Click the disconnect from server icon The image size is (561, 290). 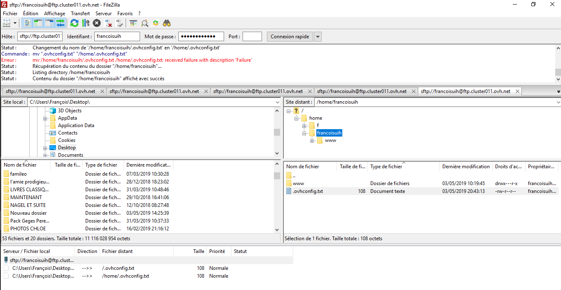(x=108, y=23)
